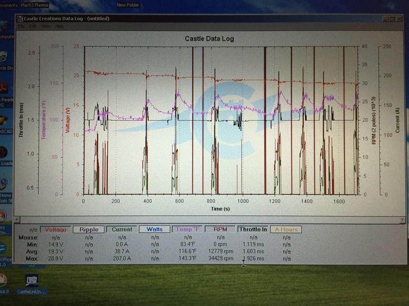Click the Temperature (°F) axis label

43,120
